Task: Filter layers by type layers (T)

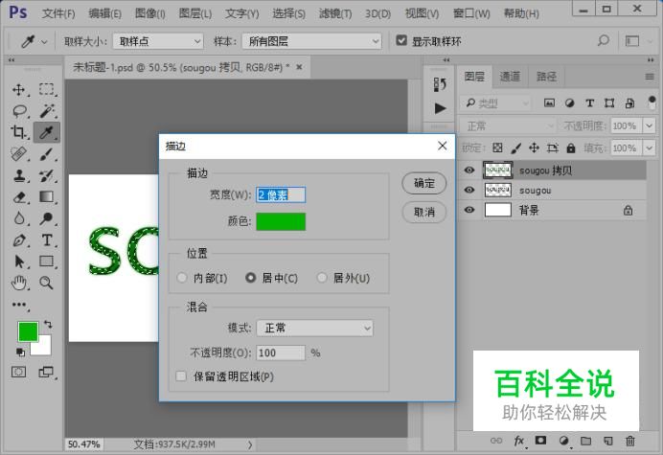Action: [590, 103]
